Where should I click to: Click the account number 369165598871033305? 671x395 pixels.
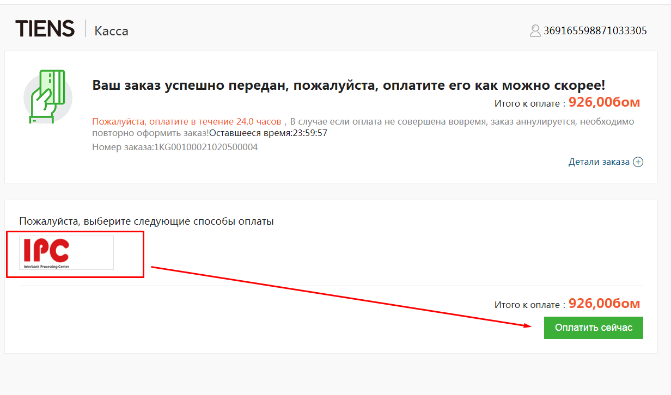point(595,30)
